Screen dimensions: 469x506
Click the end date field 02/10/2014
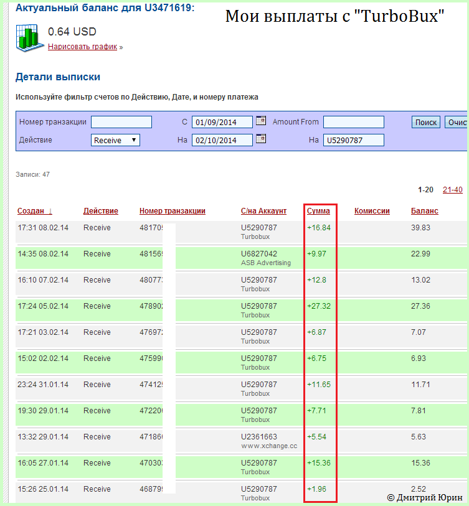pos(222,140)
